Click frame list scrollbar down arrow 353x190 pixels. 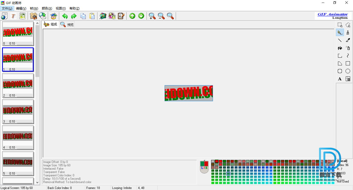tap(37, 182)
